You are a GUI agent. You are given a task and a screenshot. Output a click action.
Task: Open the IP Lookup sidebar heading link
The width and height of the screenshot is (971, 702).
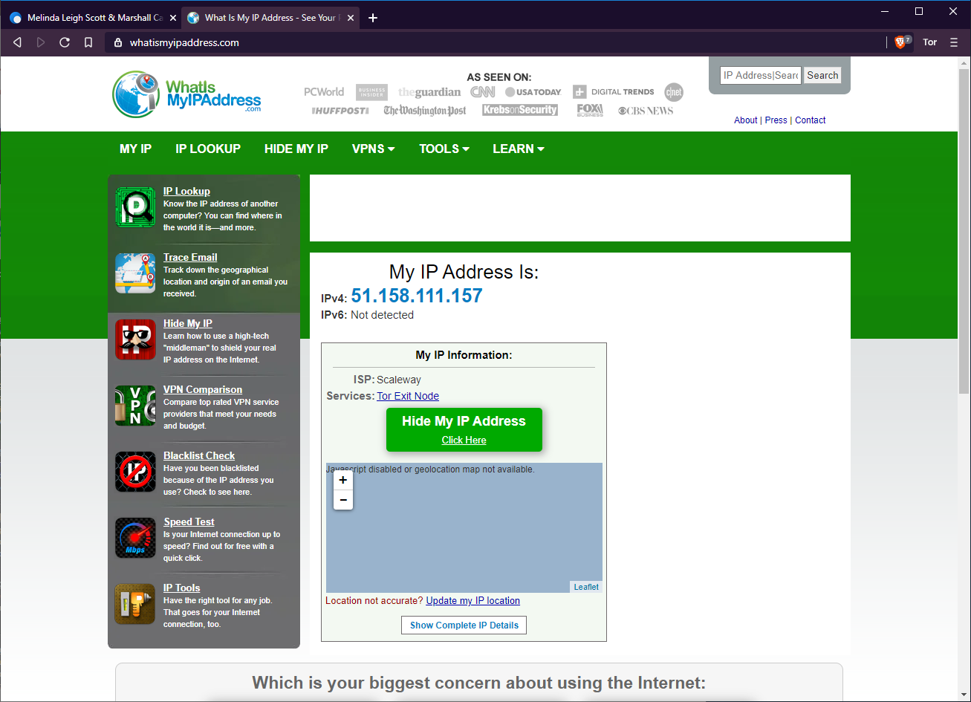tap(186, 191)
